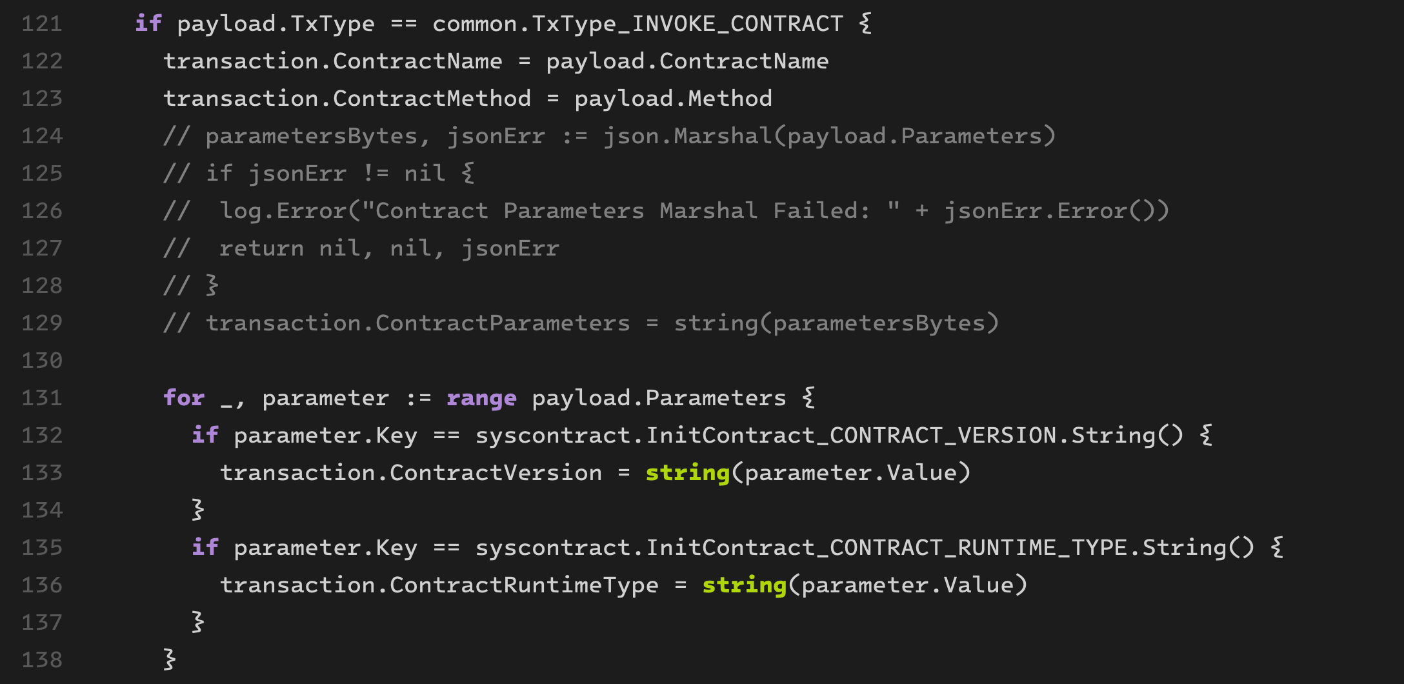Click InitContract_CONTRACT_VERSION on line 132
1404x684 pixels.
(x=850, y=436)
